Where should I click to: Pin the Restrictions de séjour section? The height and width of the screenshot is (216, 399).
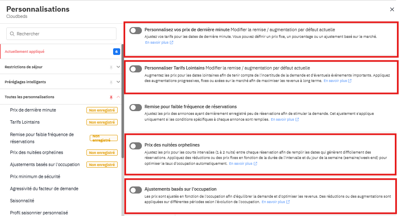coord(111,67)
